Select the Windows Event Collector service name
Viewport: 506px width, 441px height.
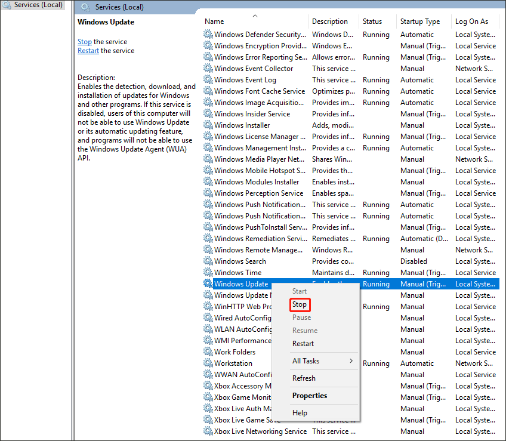point(254,69)
